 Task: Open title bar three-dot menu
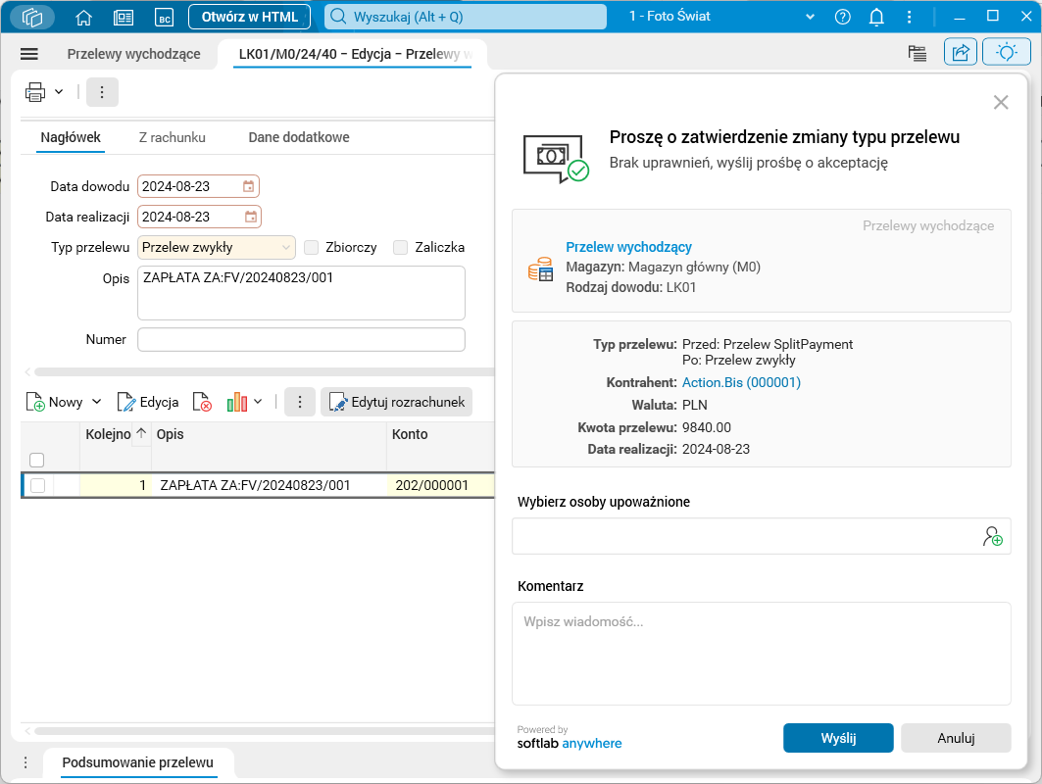coord(909,17)
